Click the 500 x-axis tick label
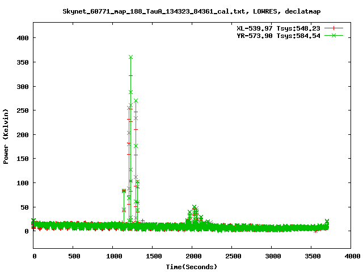 74,256
